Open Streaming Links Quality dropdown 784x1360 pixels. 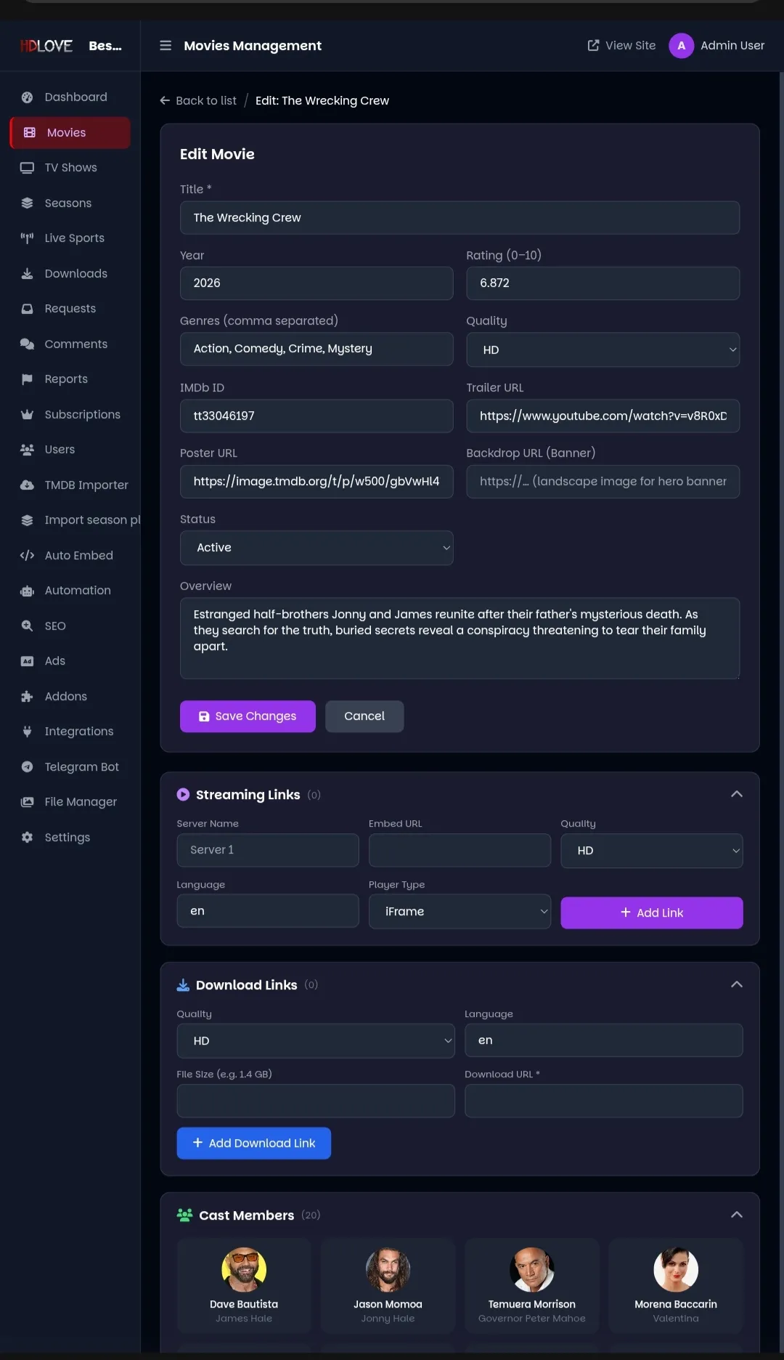click(651, 851)
